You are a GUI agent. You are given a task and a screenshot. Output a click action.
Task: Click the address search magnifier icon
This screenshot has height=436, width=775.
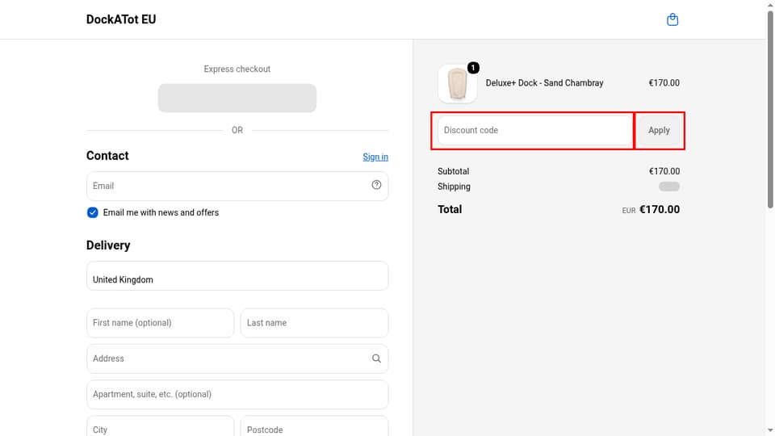[376, 358]
